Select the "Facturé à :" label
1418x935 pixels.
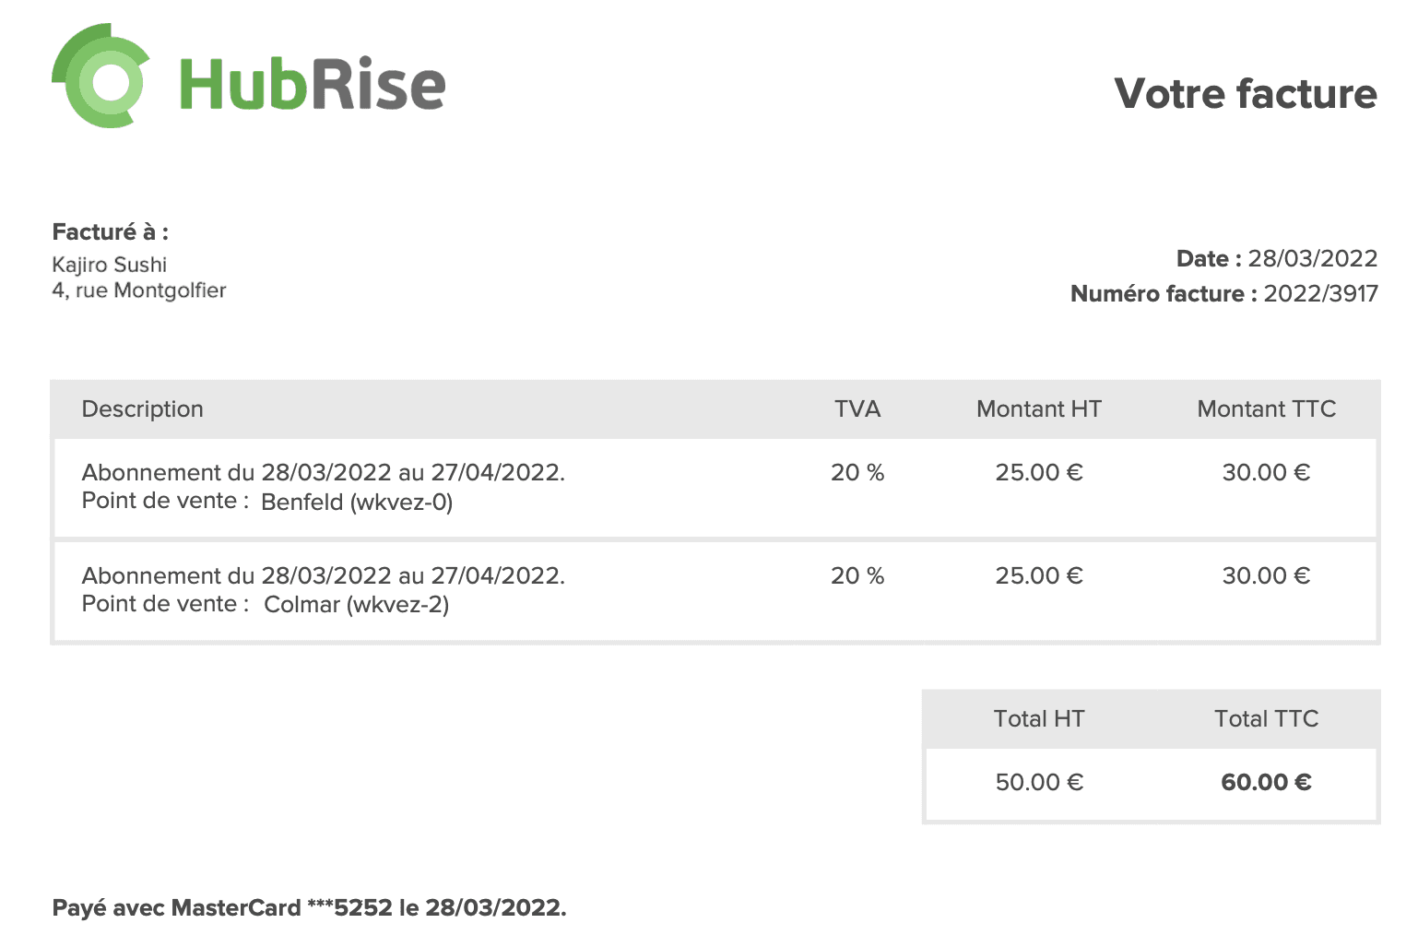click(110, 231)
